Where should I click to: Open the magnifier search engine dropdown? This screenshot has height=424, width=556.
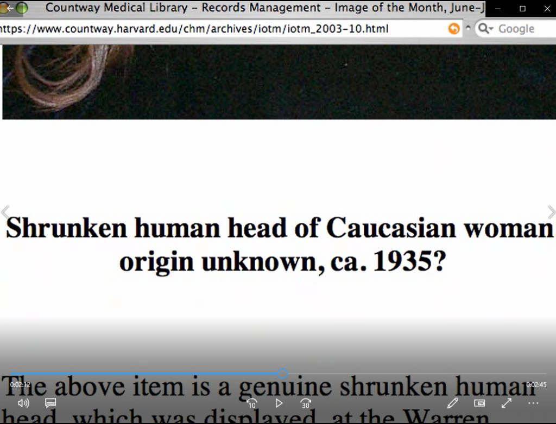485,29
